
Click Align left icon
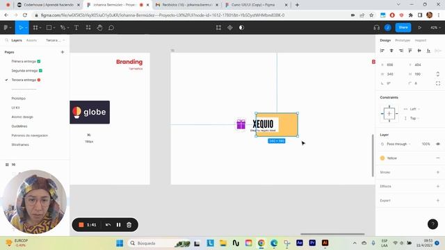[382, 51]
